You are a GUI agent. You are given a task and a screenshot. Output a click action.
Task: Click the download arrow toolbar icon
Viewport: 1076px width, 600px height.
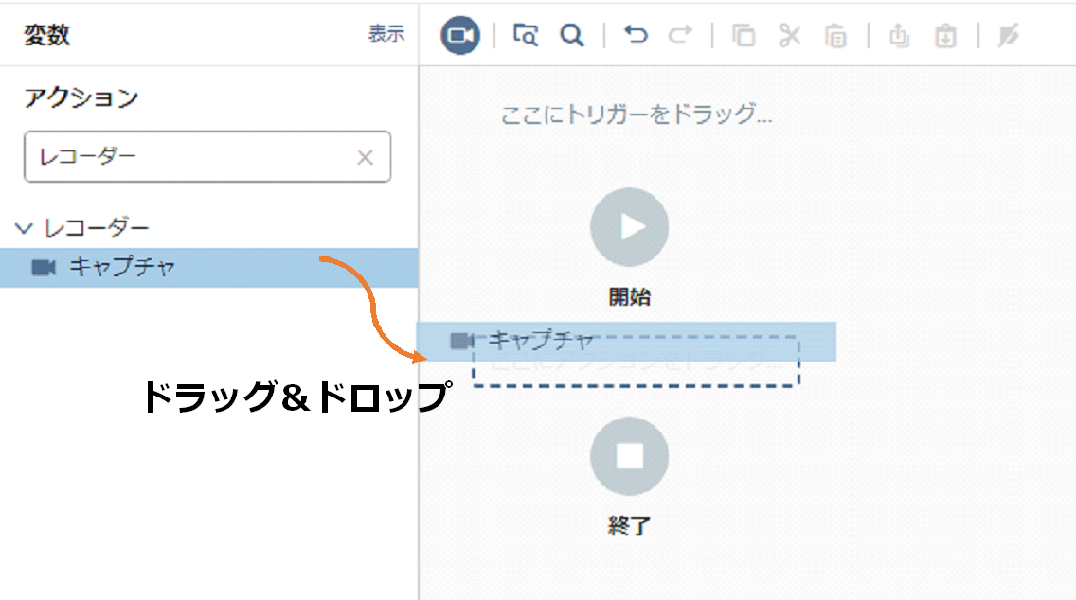(945, 36)
